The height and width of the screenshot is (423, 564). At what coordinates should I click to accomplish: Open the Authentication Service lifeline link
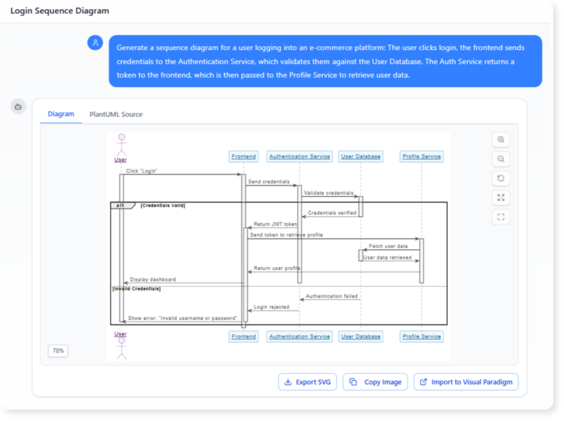(299, 156)
